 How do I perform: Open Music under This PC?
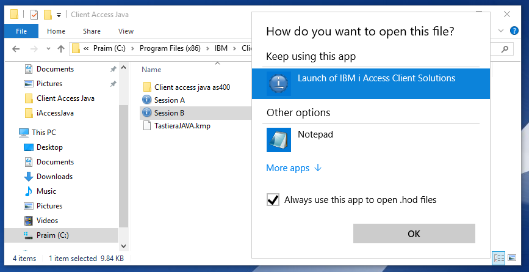46,191
